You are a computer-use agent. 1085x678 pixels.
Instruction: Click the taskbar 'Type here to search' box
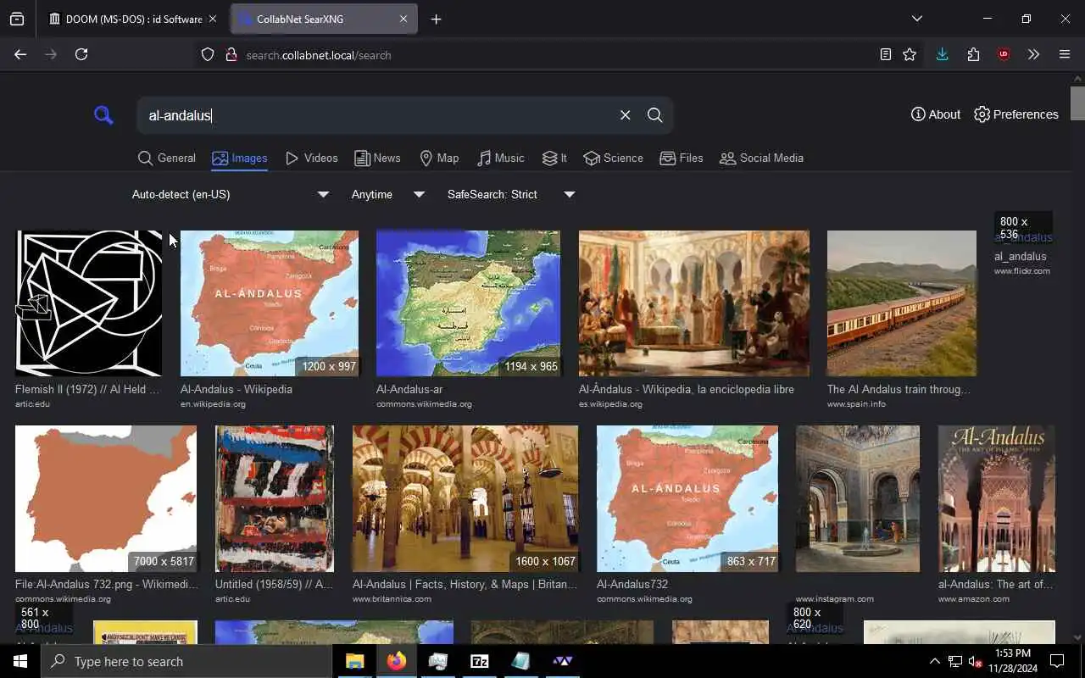point(186,661)
